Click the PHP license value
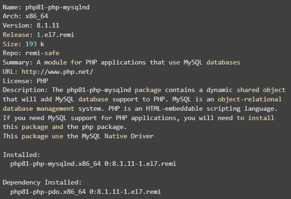The height and width of the screenshot is (199, 291). pos(43,81)
